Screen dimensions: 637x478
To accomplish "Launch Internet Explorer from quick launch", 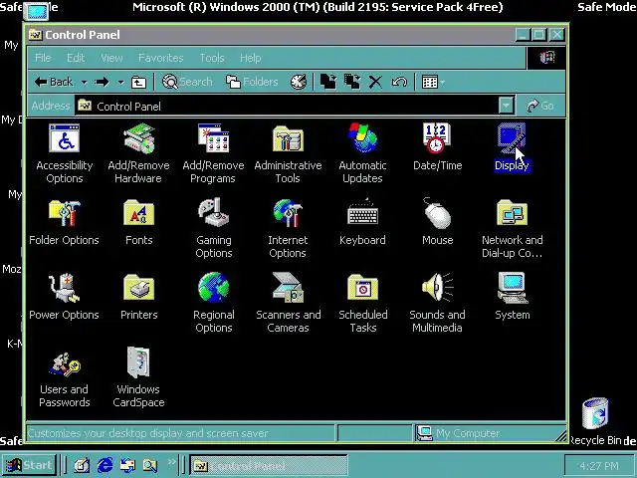I will (105, 465).
